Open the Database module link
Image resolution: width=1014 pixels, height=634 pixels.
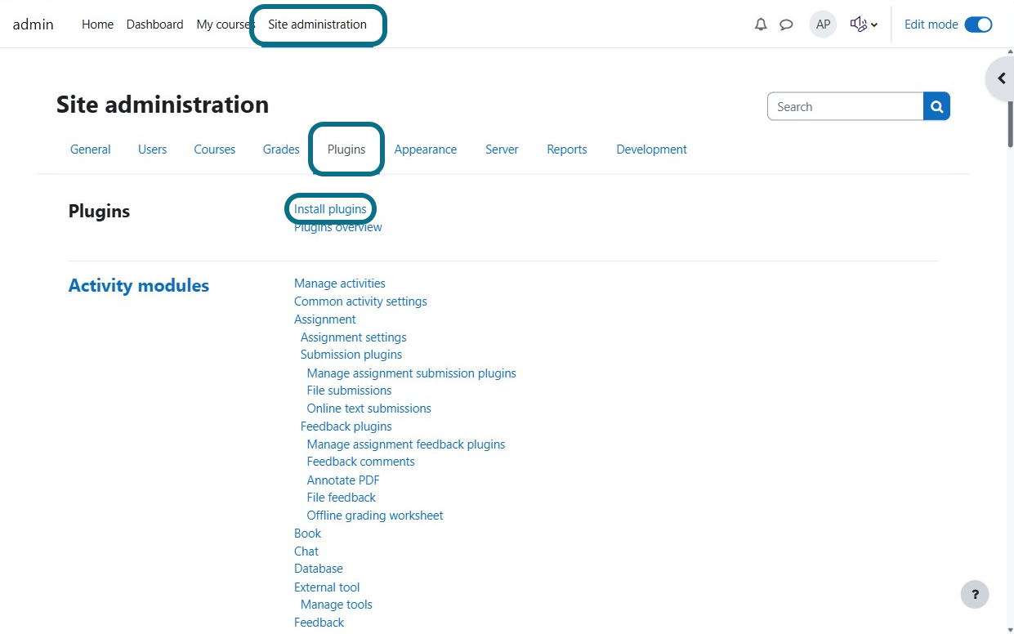pyautogui.click(x=319, y=569)
